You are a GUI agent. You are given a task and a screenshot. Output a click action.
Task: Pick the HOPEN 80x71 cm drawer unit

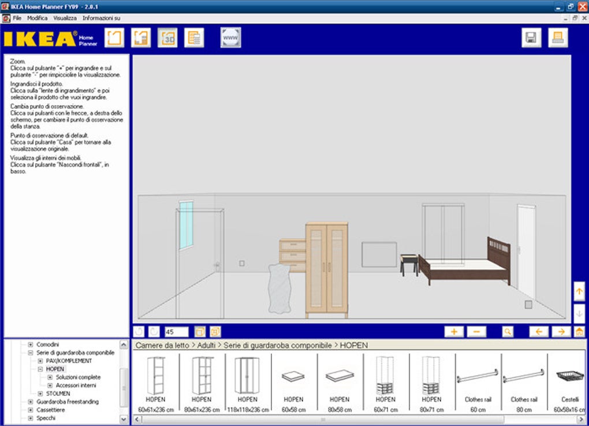pos(431,384)
